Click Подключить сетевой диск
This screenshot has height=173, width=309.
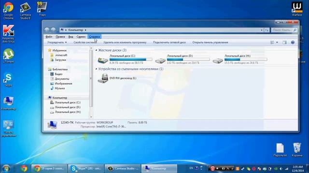tap(169, 42)
